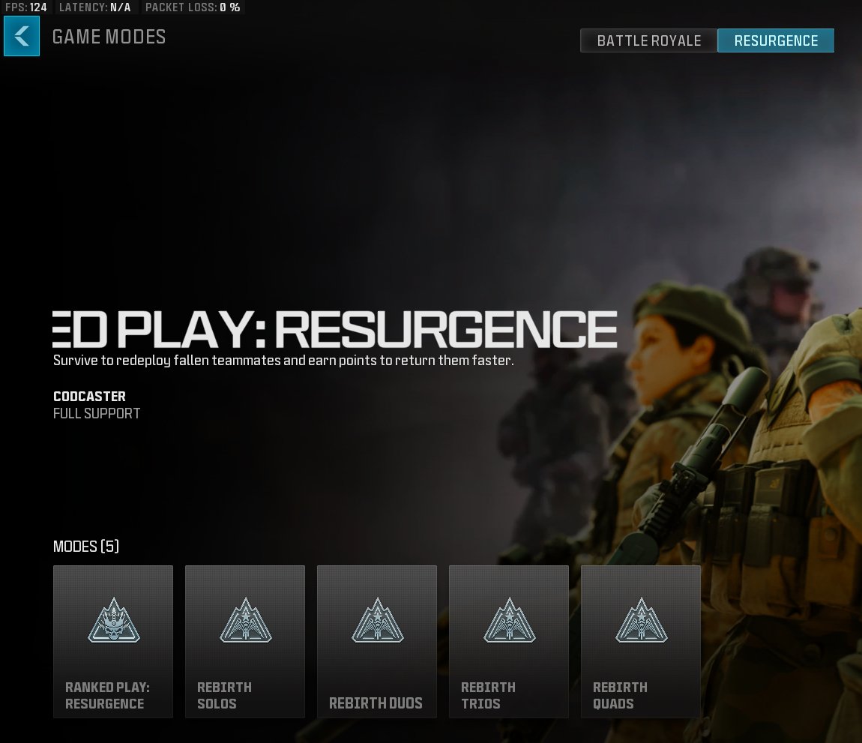The width and height of the screenshot is (862, 743).
Task: Go back using the arrow button
Action: coord(22,36)
